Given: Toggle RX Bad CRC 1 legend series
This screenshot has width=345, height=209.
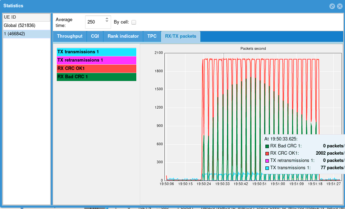Looking at the screenshot, I should coord(96,77).
